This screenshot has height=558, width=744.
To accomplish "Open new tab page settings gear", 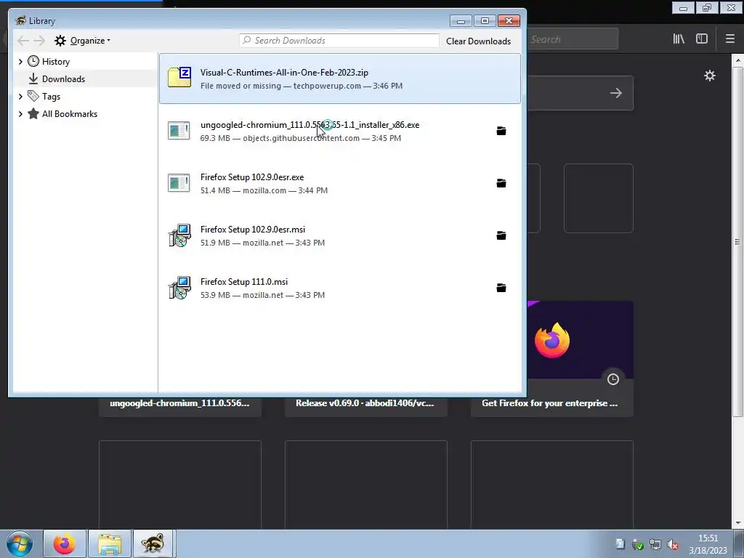I will (x=709, y=76).
